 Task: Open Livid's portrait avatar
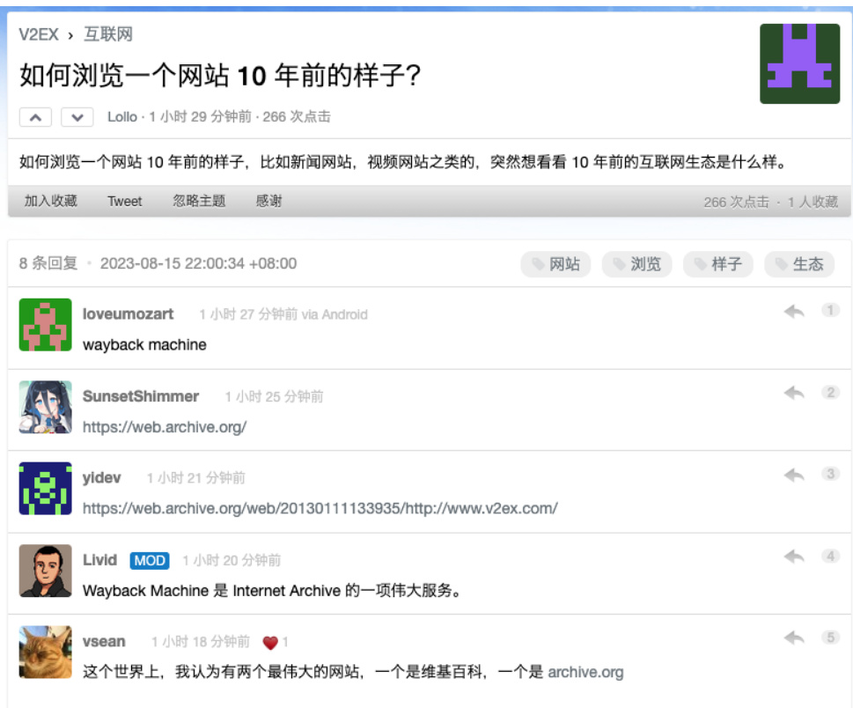point(45,571)
